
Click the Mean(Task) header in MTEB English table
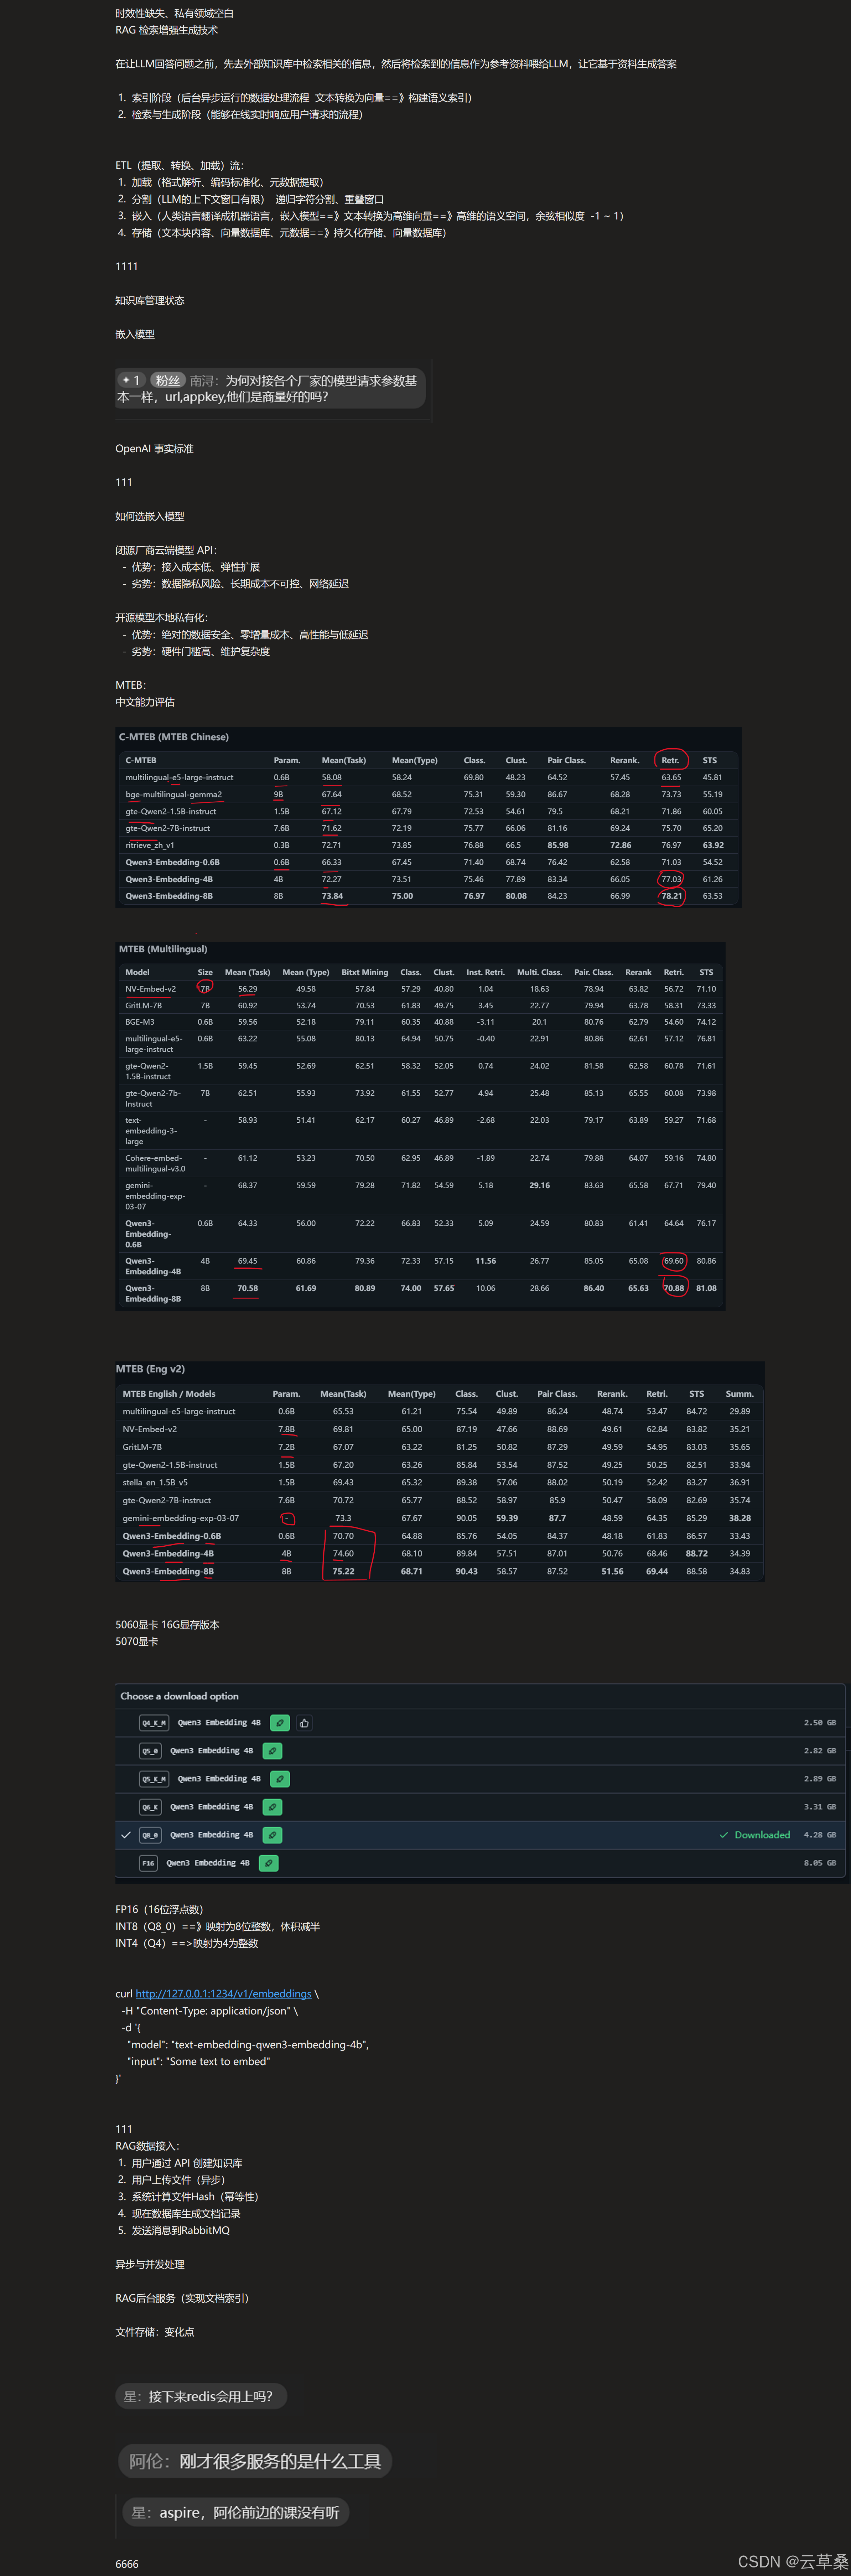[343, 1394]
